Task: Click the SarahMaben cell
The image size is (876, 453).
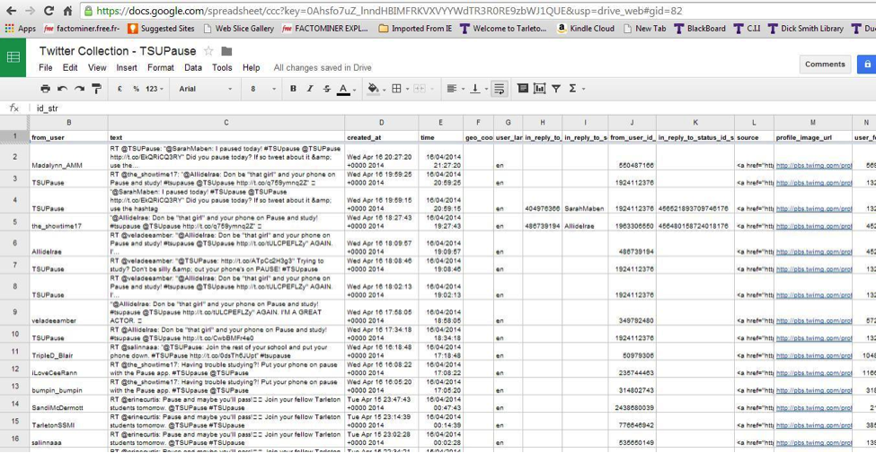Action: [x=586, y=200]
